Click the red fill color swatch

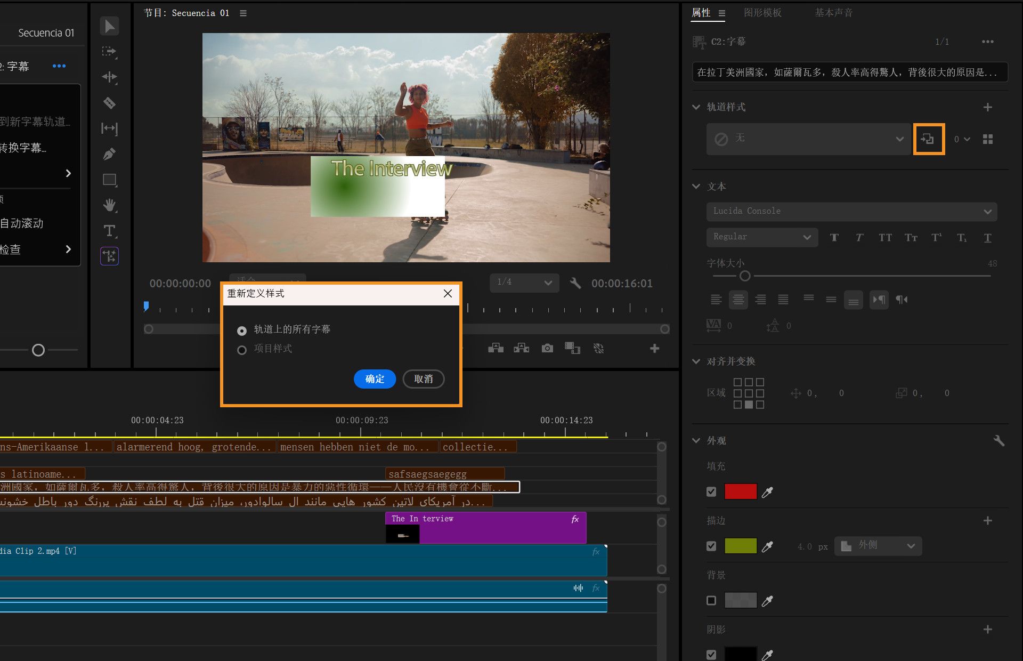pyautogui.click(x=740, y=491)
